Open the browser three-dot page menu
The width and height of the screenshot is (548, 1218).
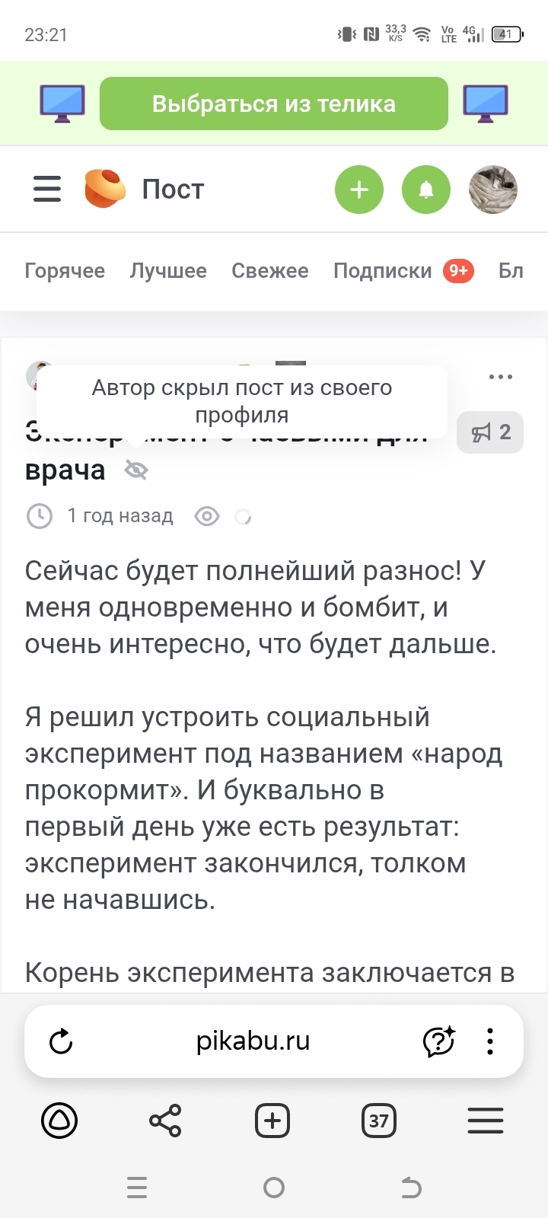coord(490,1041)
